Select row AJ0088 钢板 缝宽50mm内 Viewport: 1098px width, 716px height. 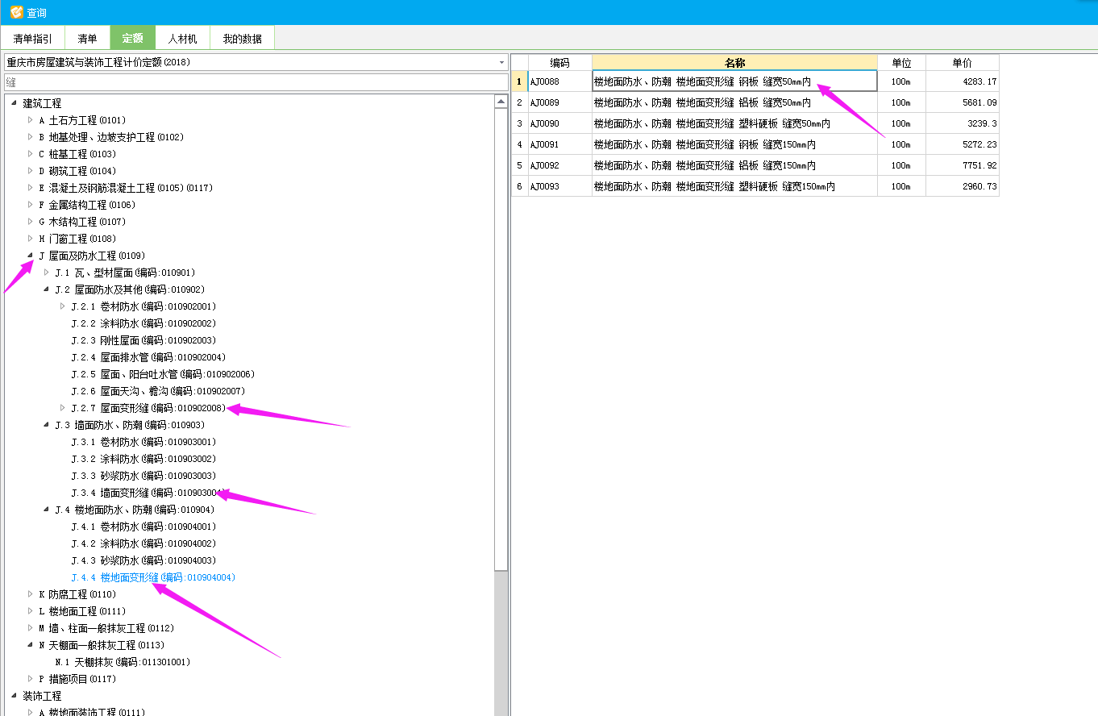[x=755, y=81]
